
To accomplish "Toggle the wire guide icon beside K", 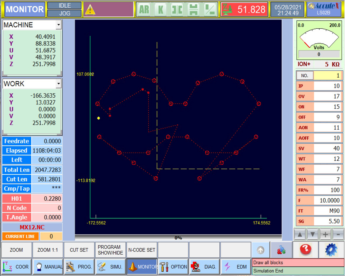I will coord(177,10).
